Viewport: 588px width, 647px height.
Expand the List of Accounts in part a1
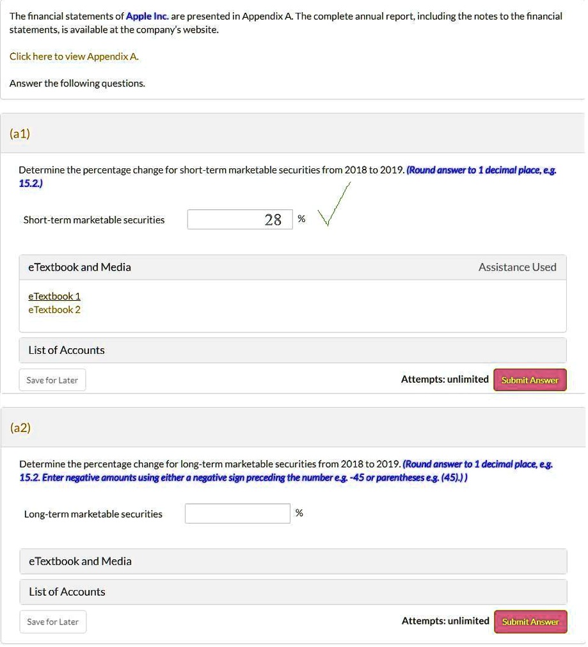tap(66, 350)
